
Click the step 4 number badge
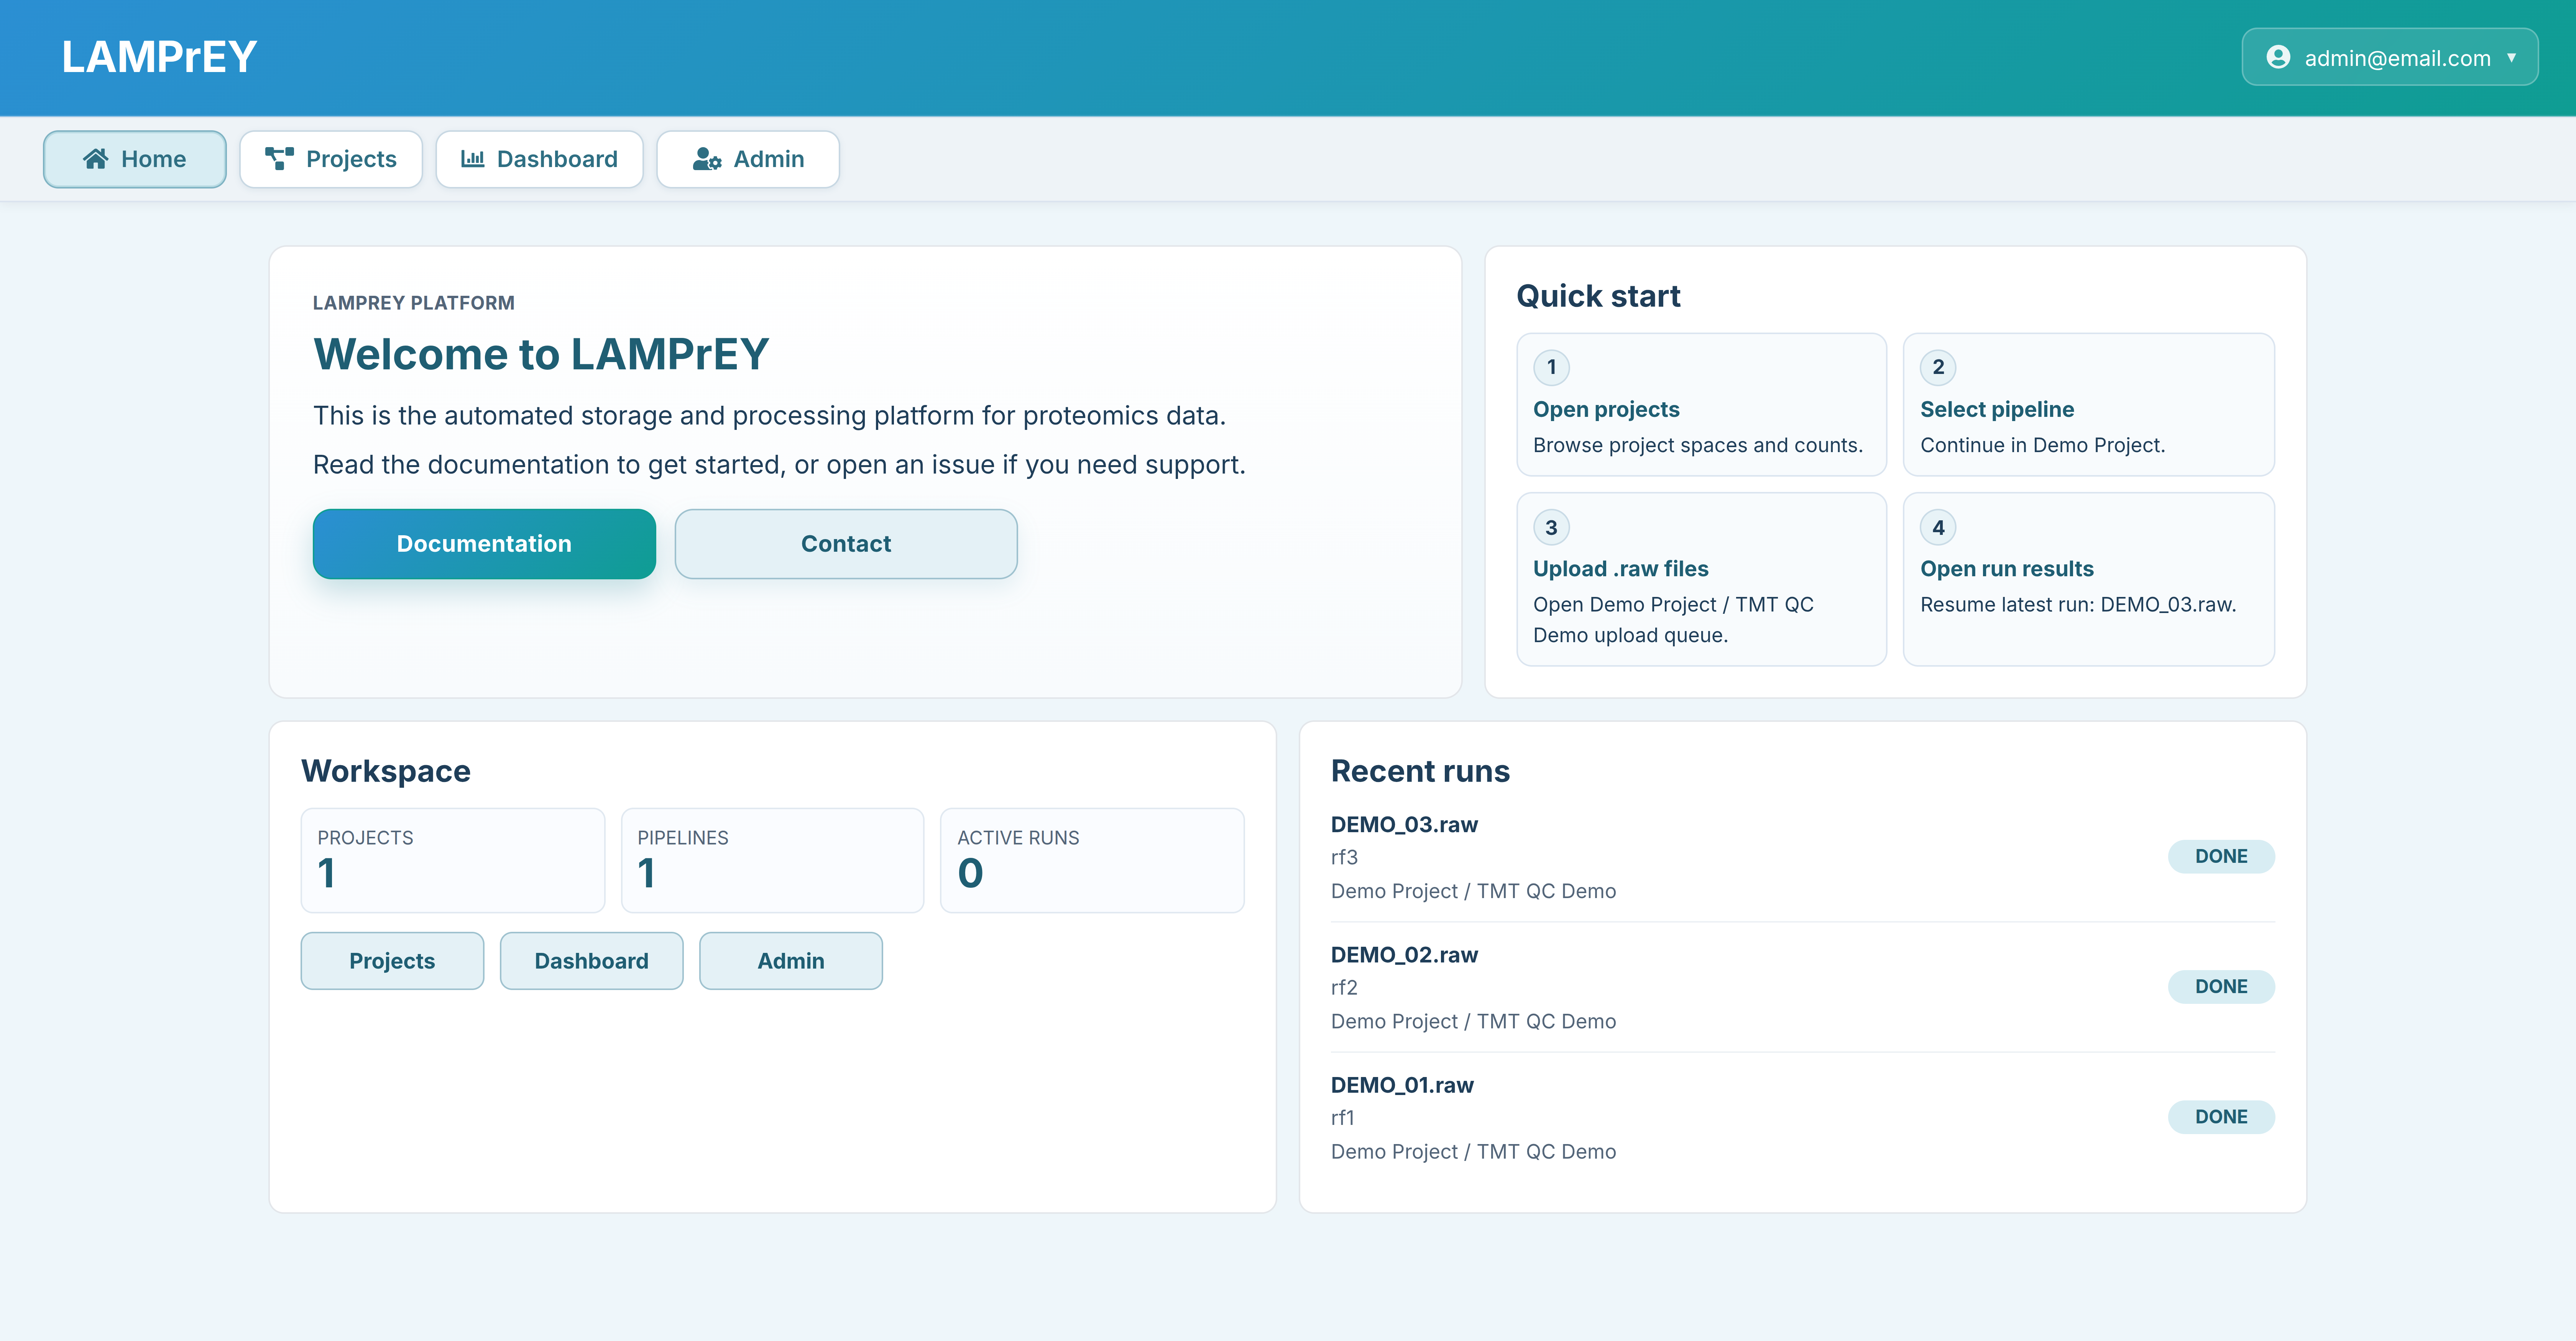pyautogui.click(x=1938, y=528)
